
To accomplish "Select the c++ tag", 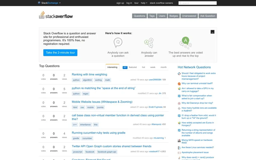I will (x=75, y=125).
